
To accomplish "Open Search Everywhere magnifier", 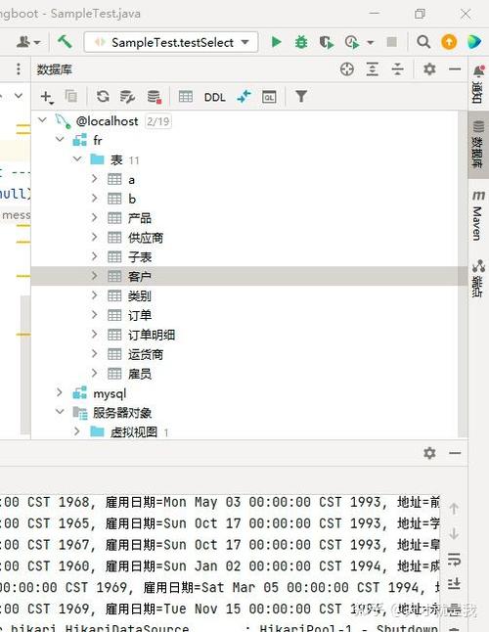I will tap(422, 42).
